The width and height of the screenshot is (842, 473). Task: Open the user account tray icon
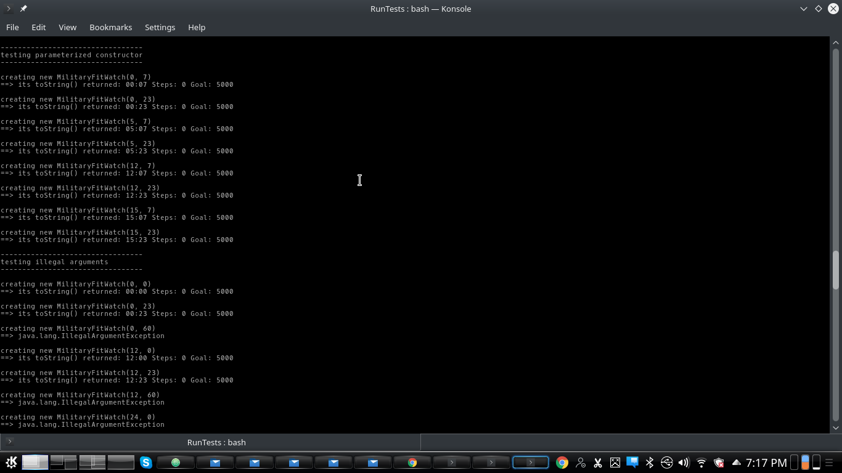tap(580, 463)
